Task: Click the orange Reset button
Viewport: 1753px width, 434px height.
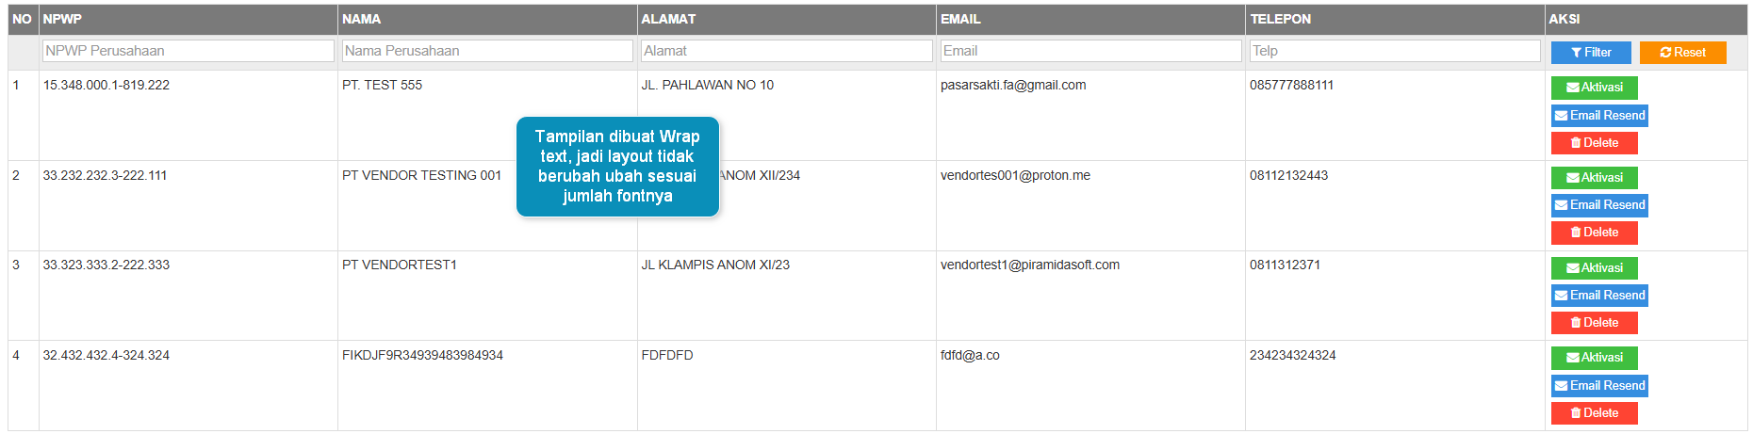Action: point(1682,53)
